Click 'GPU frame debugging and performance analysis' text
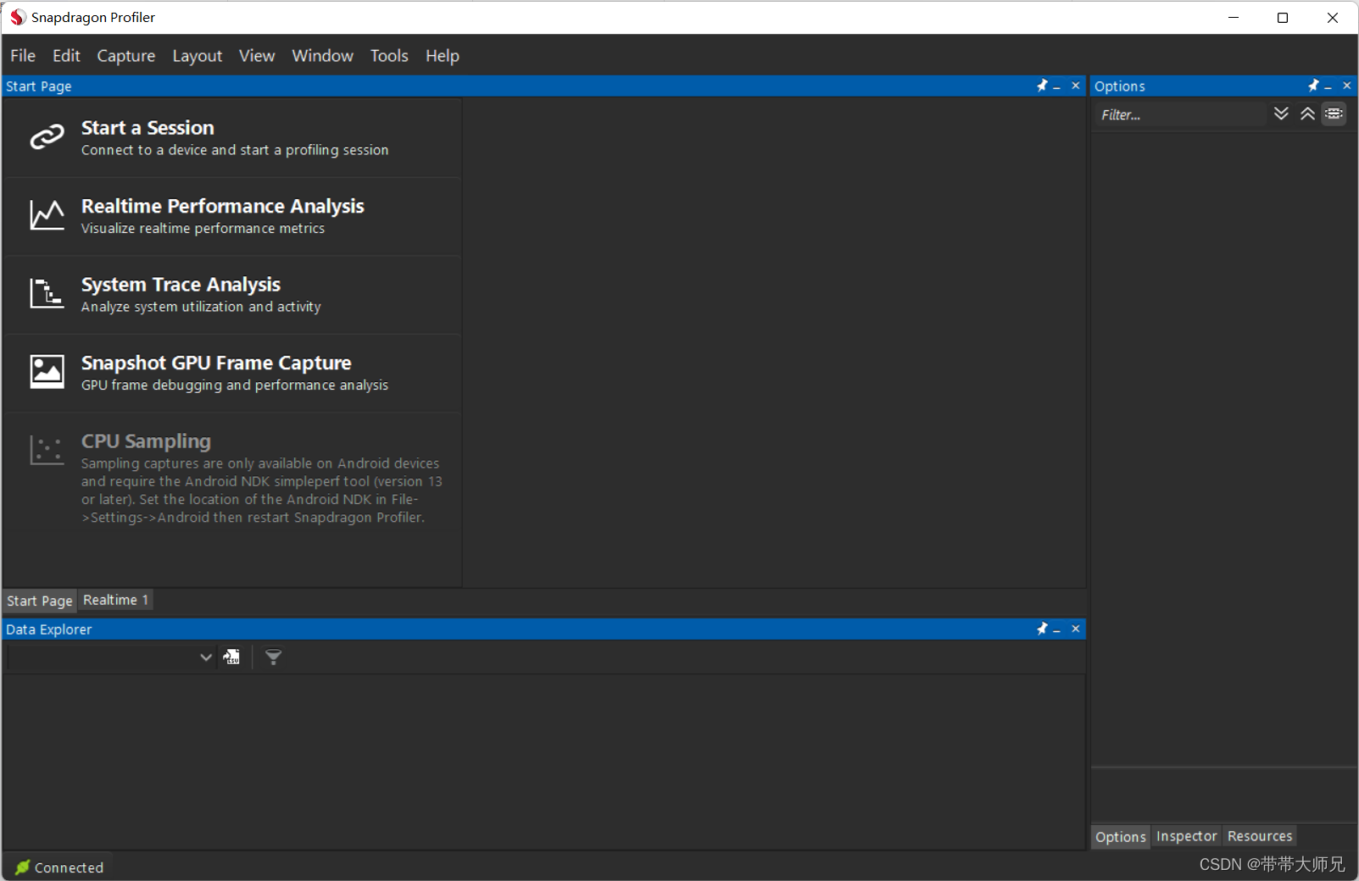 tap(235, 385)
